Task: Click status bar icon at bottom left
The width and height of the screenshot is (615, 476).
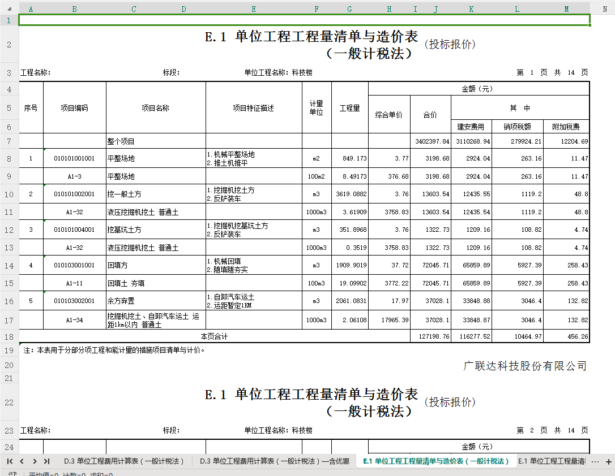Action: (x=12, y=474)
